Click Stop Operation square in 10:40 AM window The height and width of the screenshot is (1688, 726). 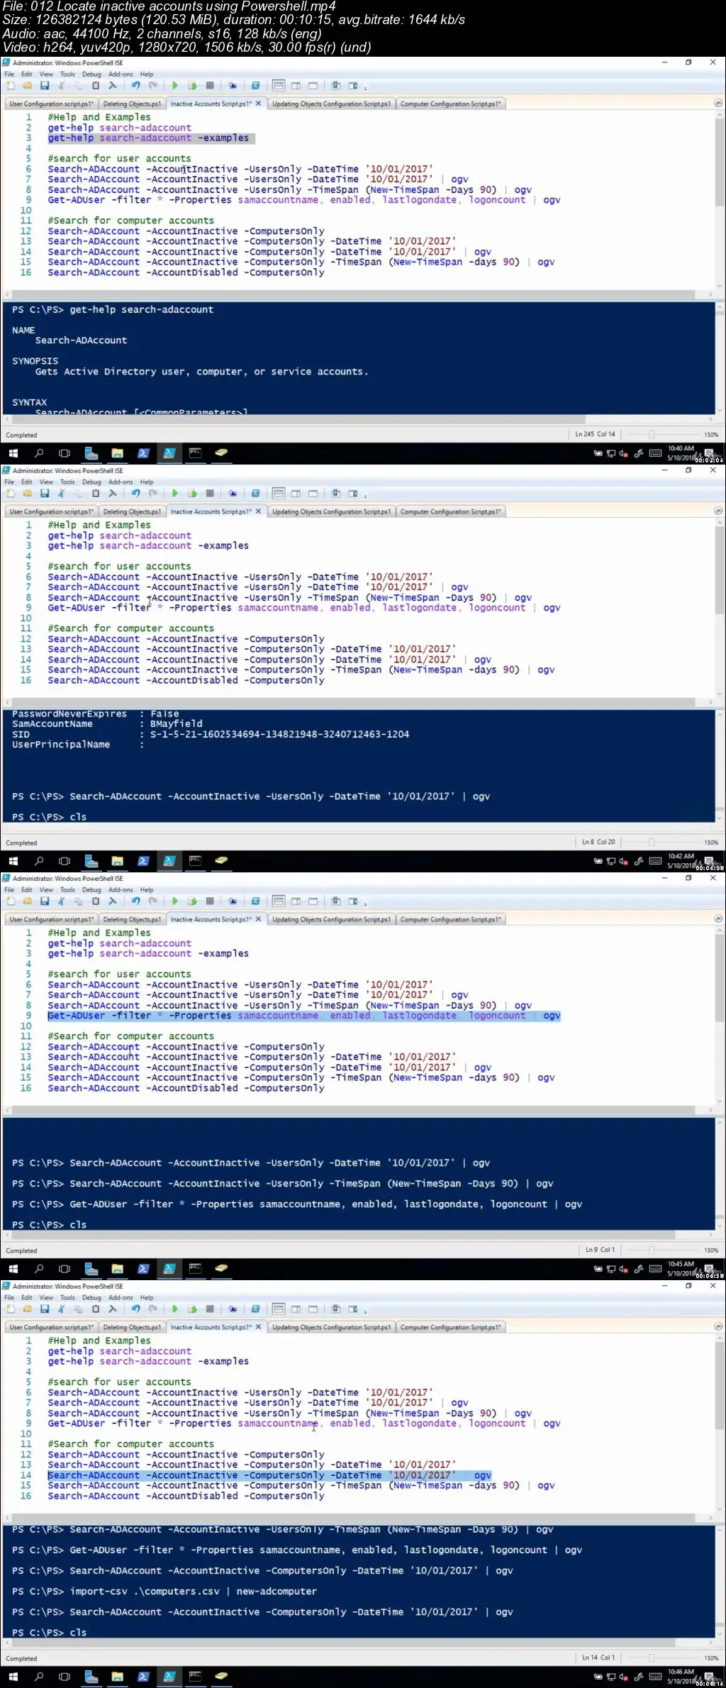[x=210, y=86]
